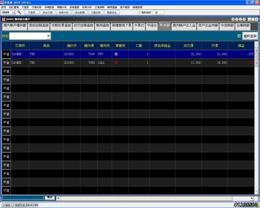This screenshot has width=260, height=208.
Task: Click the table's vertical scrollbar down arrow
Action: [256, 192]
